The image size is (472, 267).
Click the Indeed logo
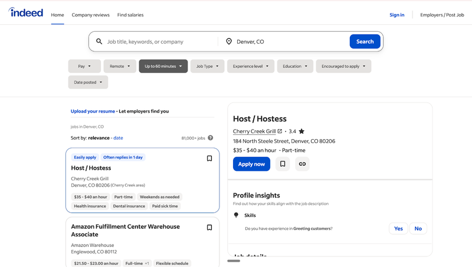[26, 12]
